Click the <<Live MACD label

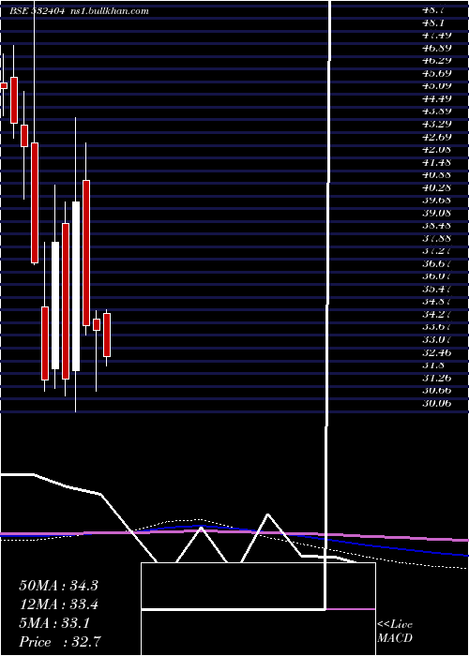pos(395,632)
